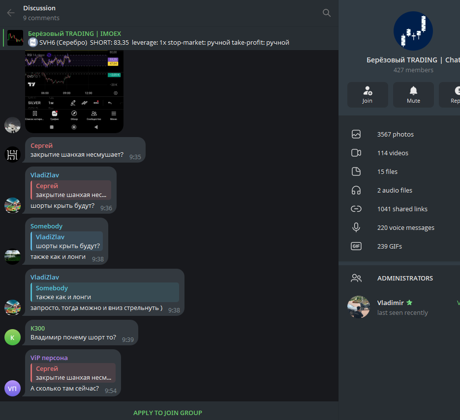Click the group avatar with candlesticks

(413, 31)
